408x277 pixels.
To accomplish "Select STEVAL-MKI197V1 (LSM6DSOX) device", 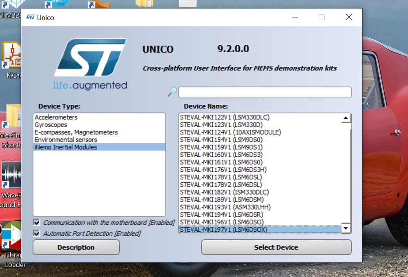I will click(260, 230).
